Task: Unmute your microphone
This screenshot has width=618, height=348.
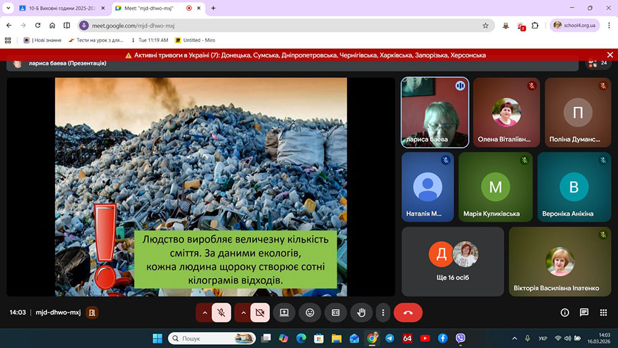Action: point(221,313)
